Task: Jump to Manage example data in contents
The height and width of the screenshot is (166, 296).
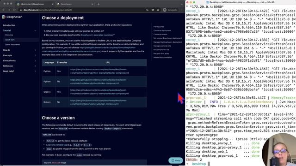Action: tap(162, 46)
